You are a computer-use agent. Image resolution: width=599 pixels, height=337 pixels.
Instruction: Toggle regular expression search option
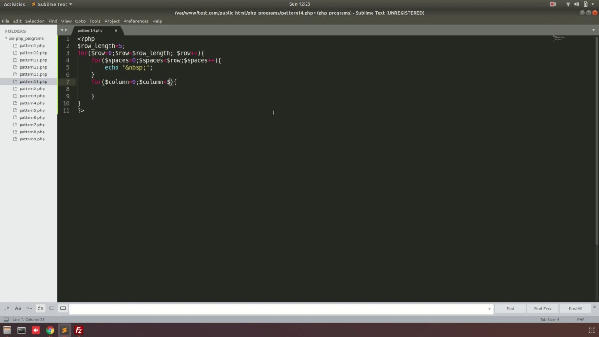point(7,308)
